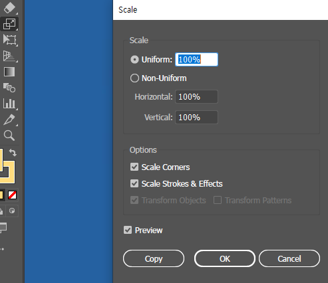Viewport: 328px width, 283px height.
Task: Click the Copy button
Action: 154,258
